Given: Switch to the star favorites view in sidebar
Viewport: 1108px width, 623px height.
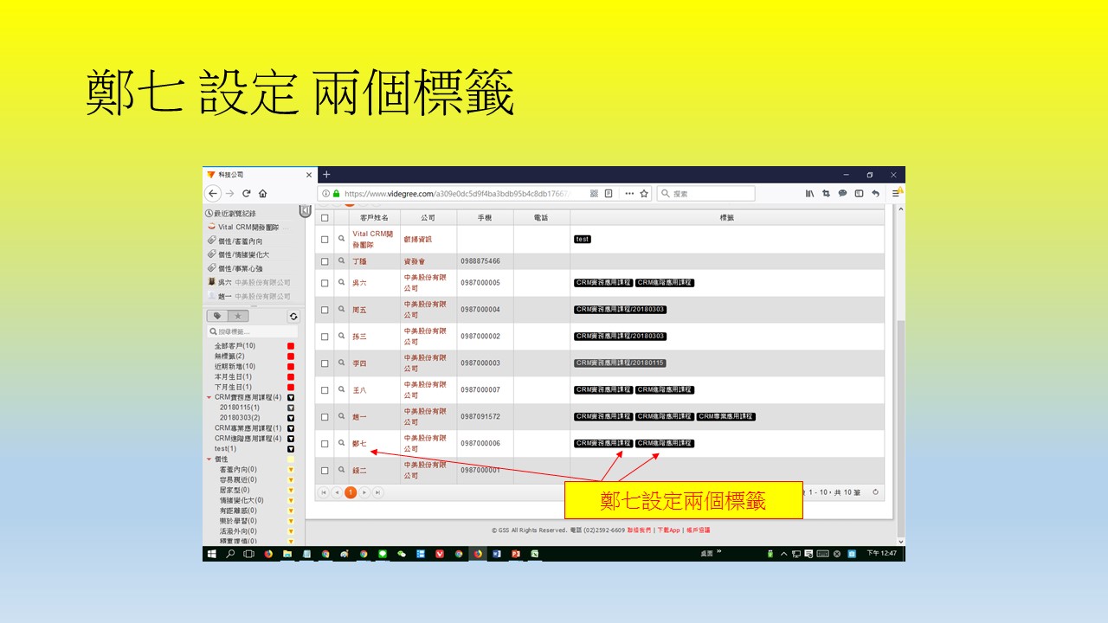Looking at the screenshot, I should [238, 317].
